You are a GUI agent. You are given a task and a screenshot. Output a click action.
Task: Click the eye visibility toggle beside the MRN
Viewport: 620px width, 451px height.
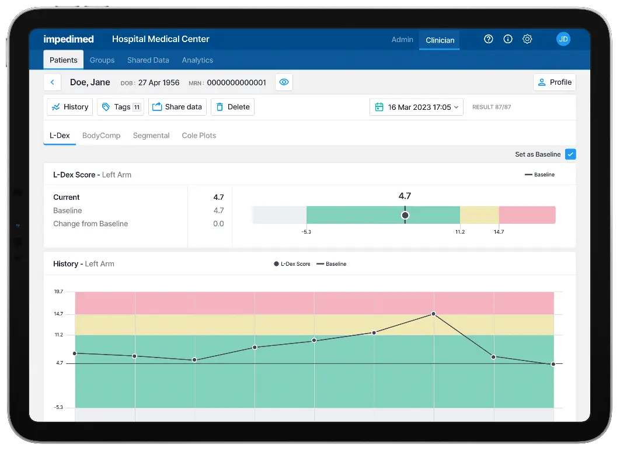click(x=284, y=82)
